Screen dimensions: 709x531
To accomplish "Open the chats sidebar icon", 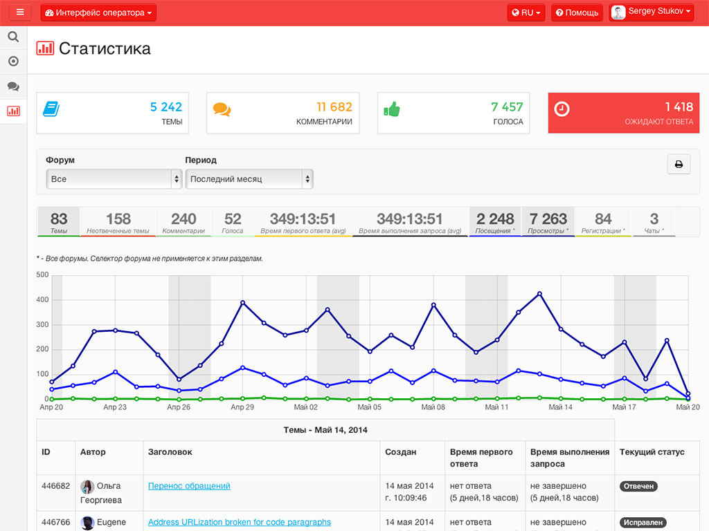I will [x=14, y=86].
